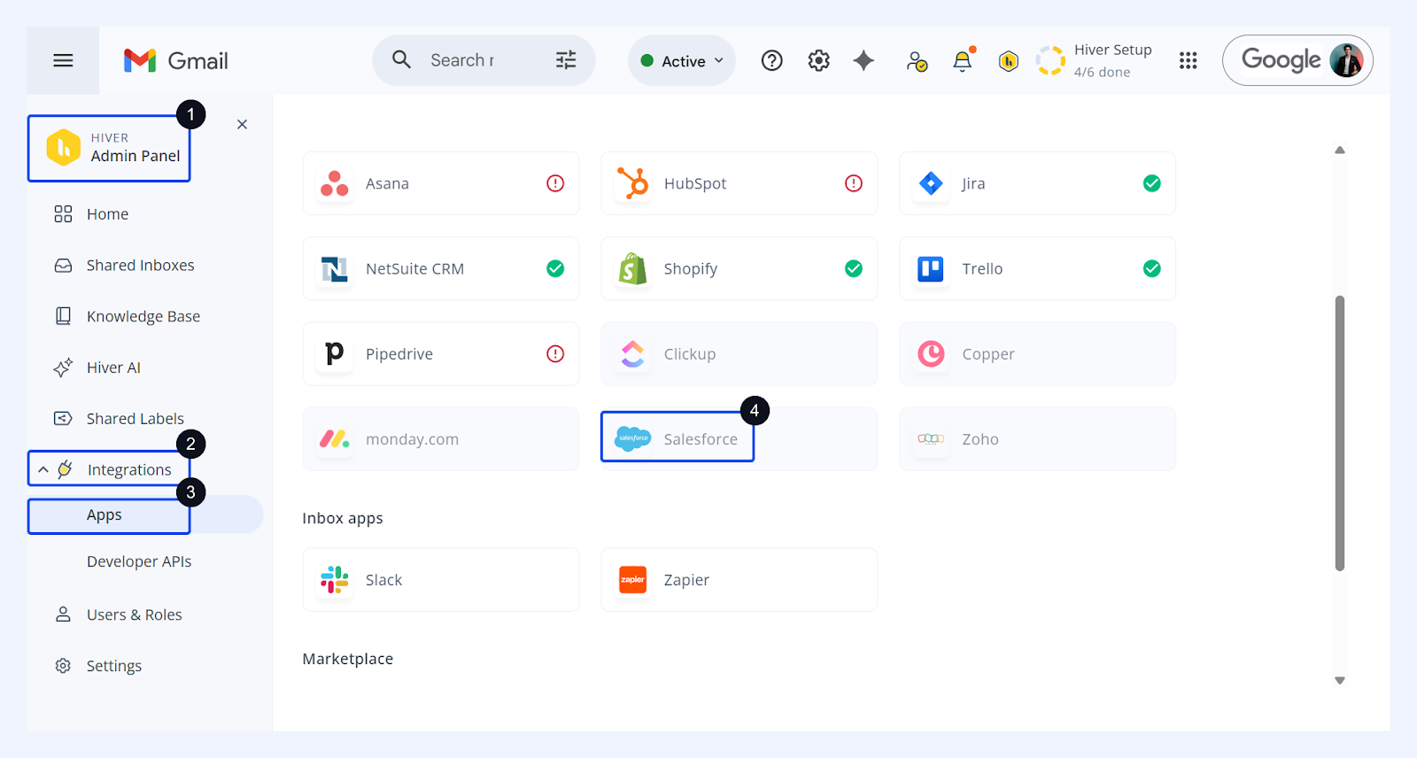Click the Copper logo icon
Image resolution: width=1417 pixels, height=758 pixels.
(931, 353)
